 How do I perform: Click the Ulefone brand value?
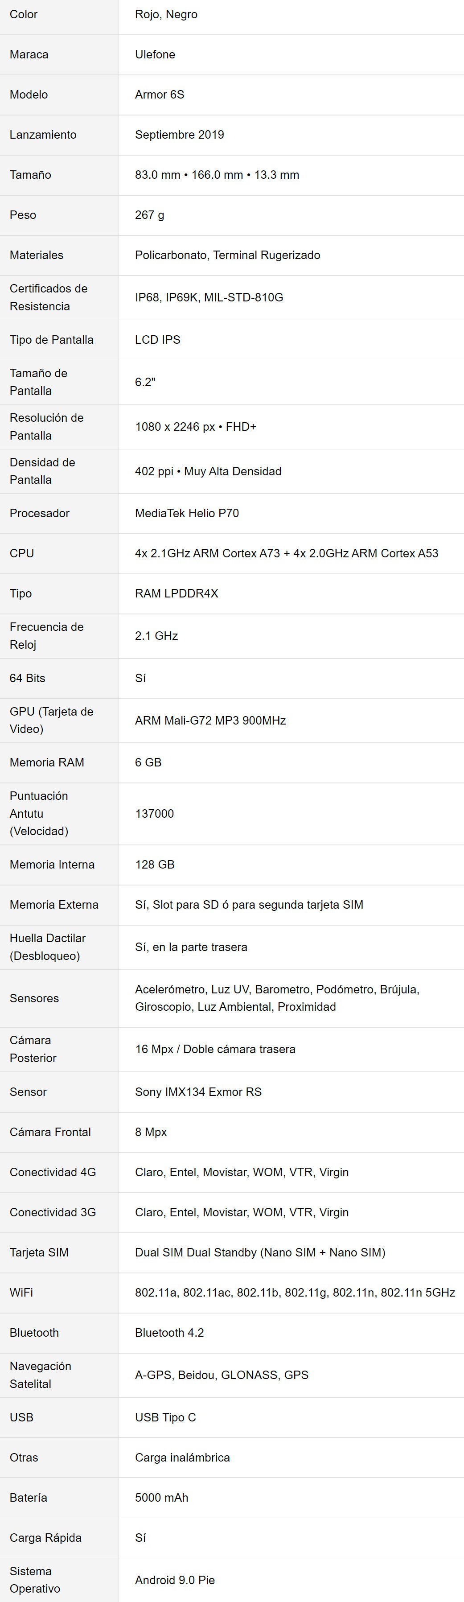tap(155, 55)
